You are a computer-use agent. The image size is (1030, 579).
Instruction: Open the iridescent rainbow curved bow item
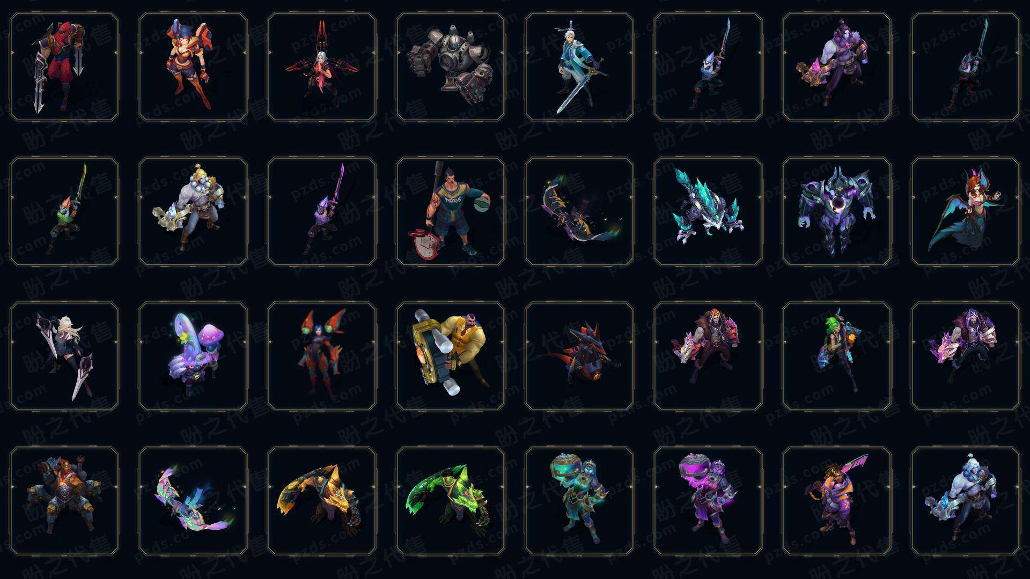pos(193,501)
